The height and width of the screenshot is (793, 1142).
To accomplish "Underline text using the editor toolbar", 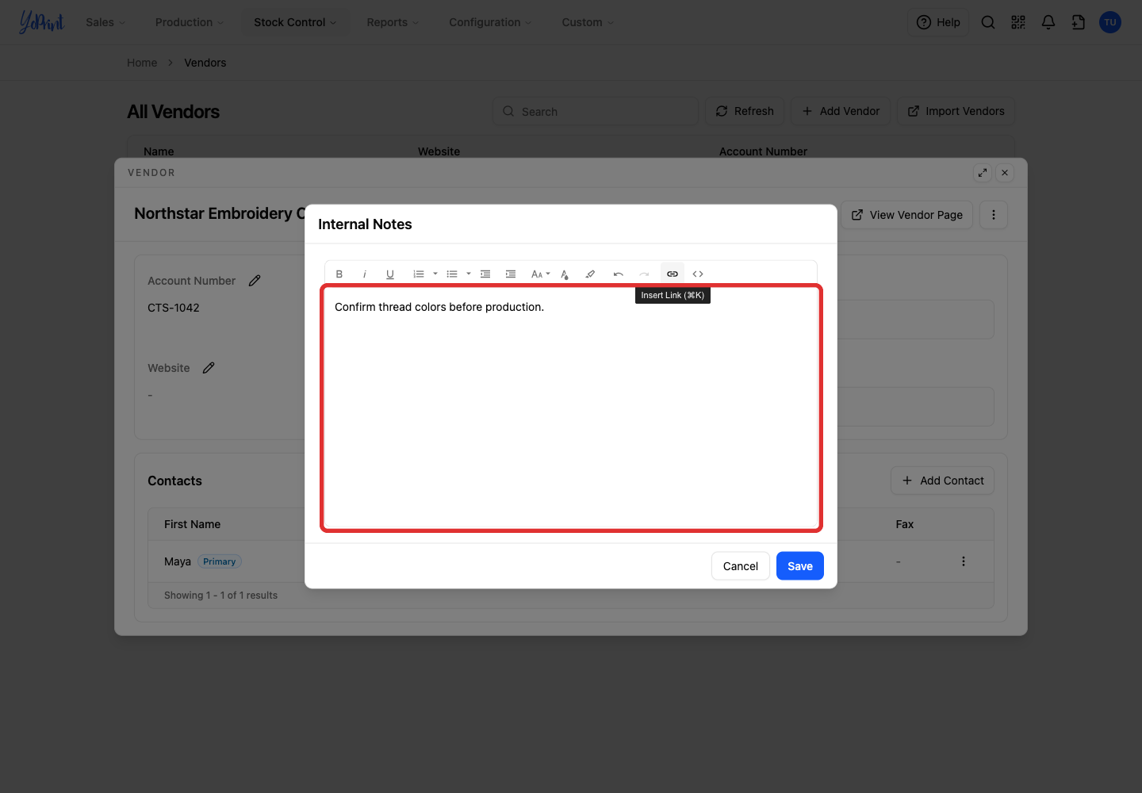I will pyautogui.click(x=390, y=274).
